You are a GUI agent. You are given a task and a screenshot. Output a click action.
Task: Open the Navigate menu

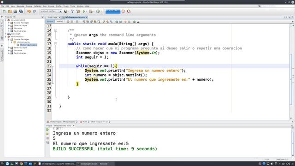(20, 6)
